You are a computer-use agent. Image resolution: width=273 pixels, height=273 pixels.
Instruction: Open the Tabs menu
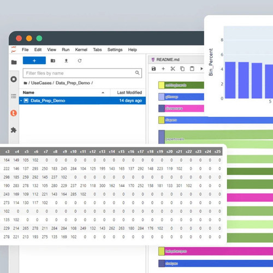click(x=97, y=50)
